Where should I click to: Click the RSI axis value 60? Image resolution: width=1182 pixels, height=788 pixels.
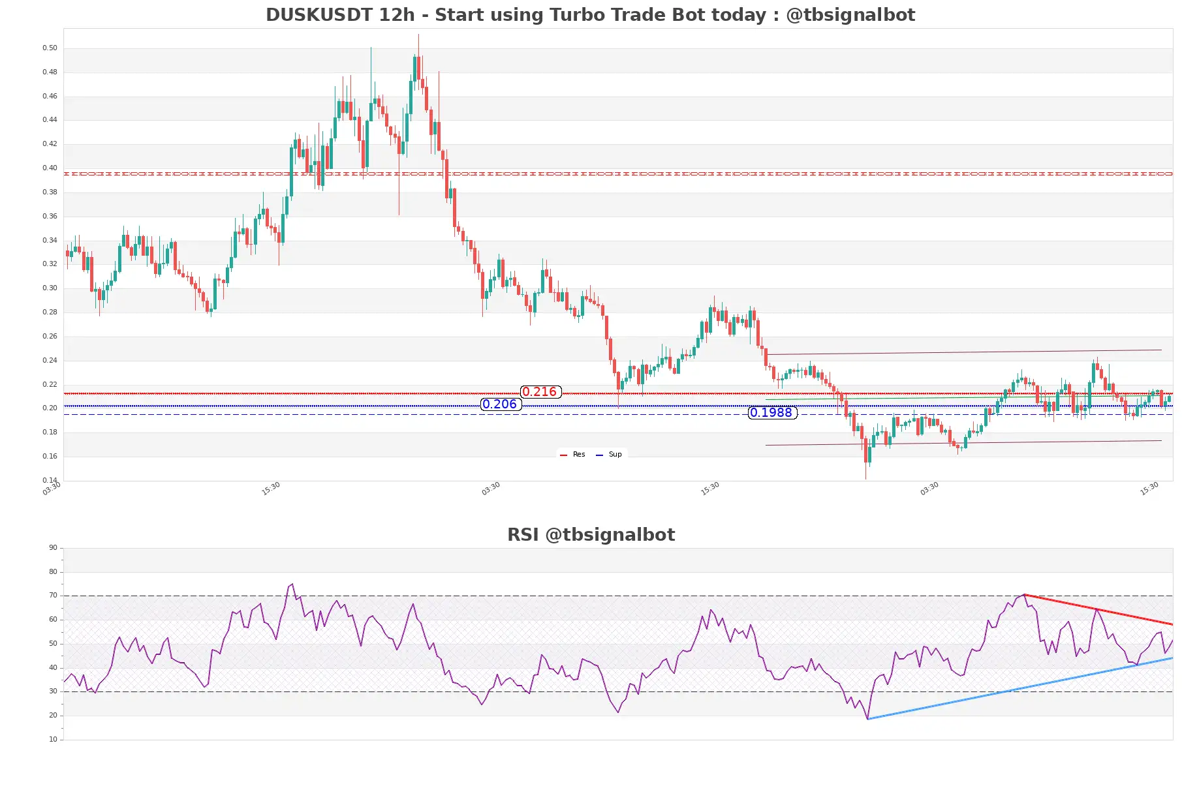(53, 620)
